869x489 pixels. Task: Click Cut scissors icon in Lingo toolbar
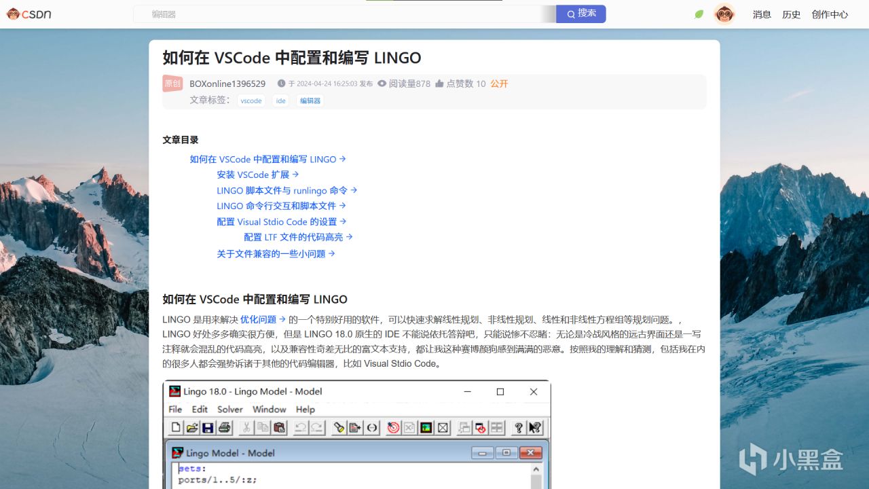tap(246, 427)
